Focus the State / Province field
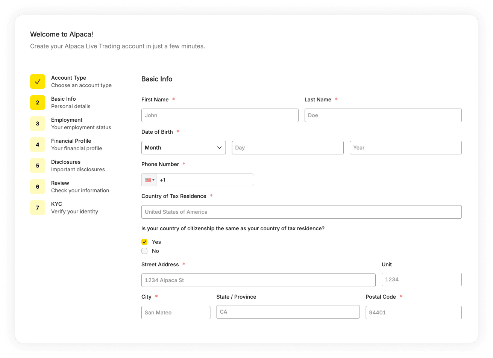Image resolution: width=493 pixels, height=358 pixels. click(x=288, y=312)
